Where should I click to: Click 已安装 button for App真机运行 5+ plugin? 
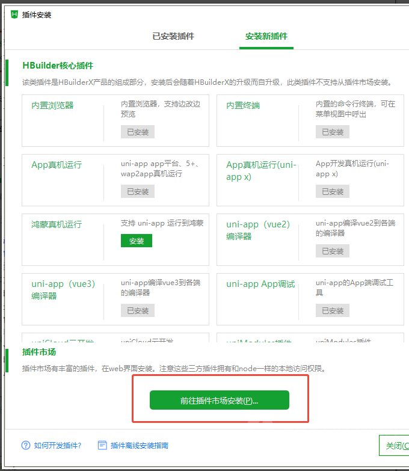[x=138, y=191]
